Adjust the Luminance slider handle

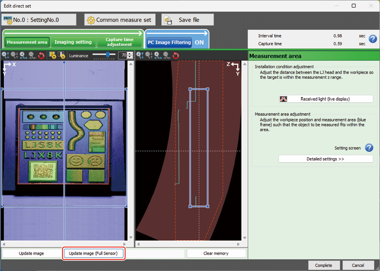(108, 55)
